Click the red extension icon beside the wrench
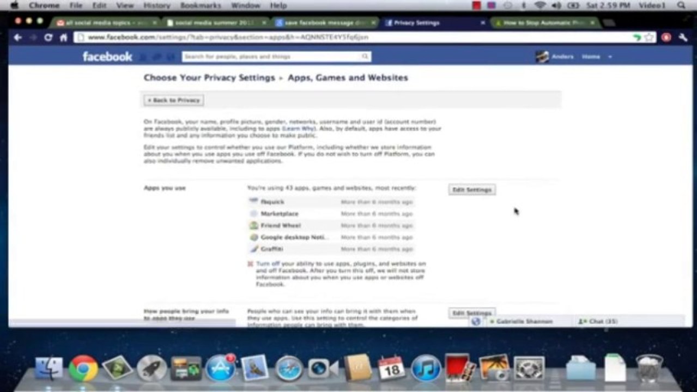697x392 pixels. point(666,38)
